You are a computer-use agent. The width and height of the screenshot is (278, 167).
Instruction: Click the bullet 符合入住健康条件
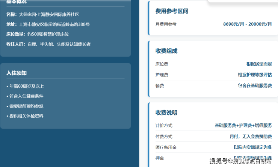coord(26,96)
